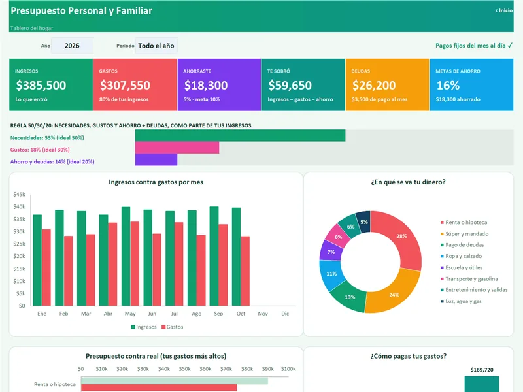Click the Regla 50/30/20 section heading

131,125
